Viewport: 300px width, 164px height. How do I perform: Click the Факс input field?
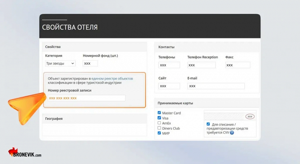[237, 65]
